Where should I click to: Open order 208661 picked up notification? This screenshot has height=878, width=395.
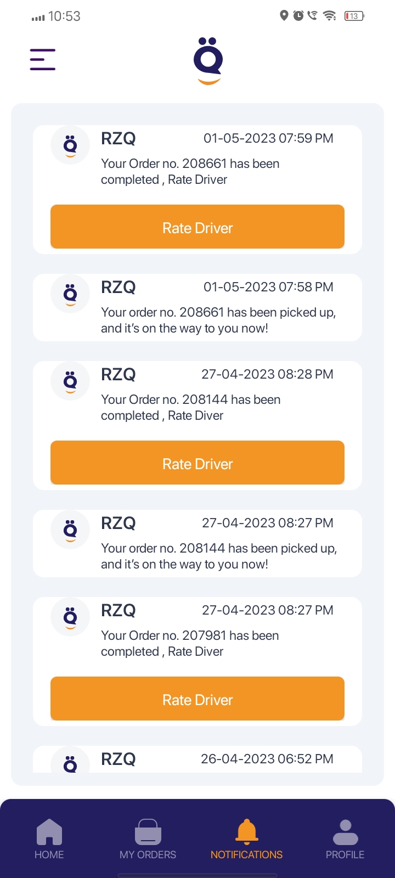point(218,320)
